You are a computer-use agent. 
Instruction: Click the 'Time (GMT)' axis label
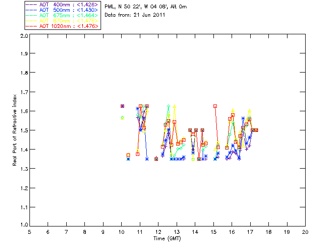pyautogui.click(x=167, y=238)
